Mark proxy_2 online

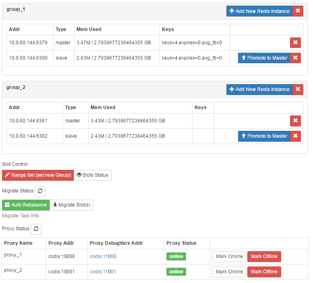pyautogui.click(x=229, y=272)
